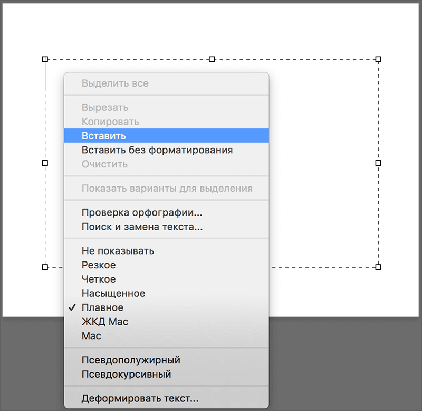The image size is (422, 411).
Task: Set anti-aliasing to Не показывать
Action: 118,251
